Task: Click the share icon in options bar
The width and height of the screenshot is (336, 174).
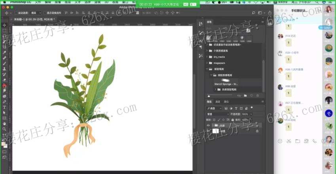Action: (270, 13)
